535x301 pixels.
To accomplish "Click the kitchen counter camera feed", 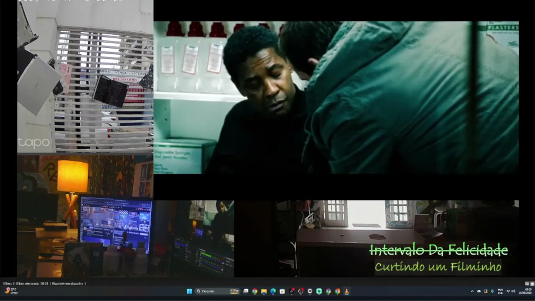I will coord(397,238).
